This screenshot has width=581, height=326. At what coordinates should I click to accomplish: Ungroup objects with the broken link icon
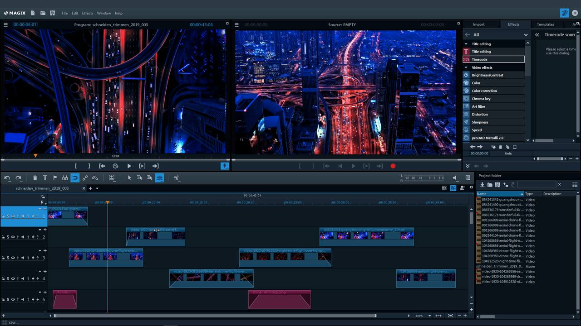point(95,178)
